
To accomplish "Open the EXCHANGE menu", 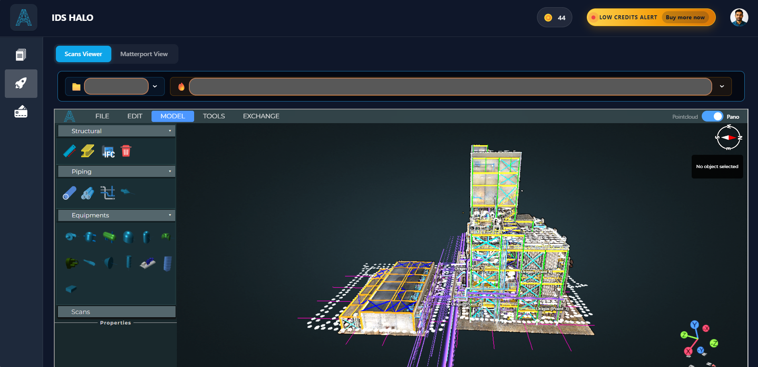I will coord(261,116).
